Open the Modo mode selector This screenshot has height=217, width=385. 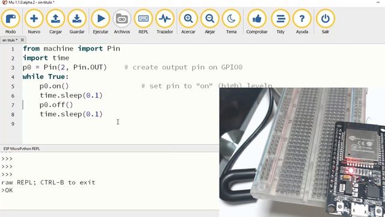click(x=11, y=22)
